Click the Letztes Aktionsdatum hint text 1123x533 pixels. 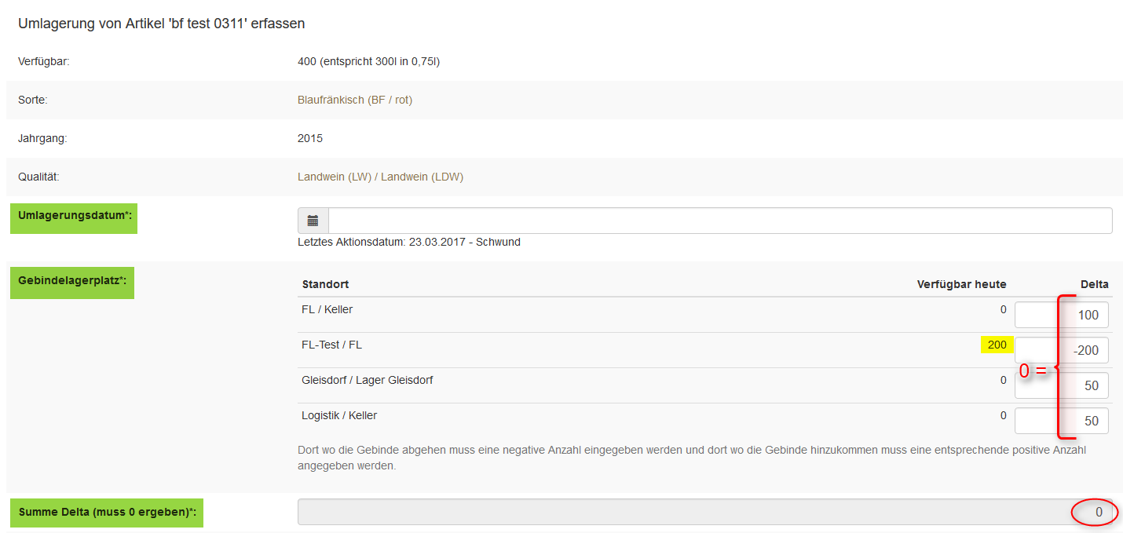pos(408,242)
